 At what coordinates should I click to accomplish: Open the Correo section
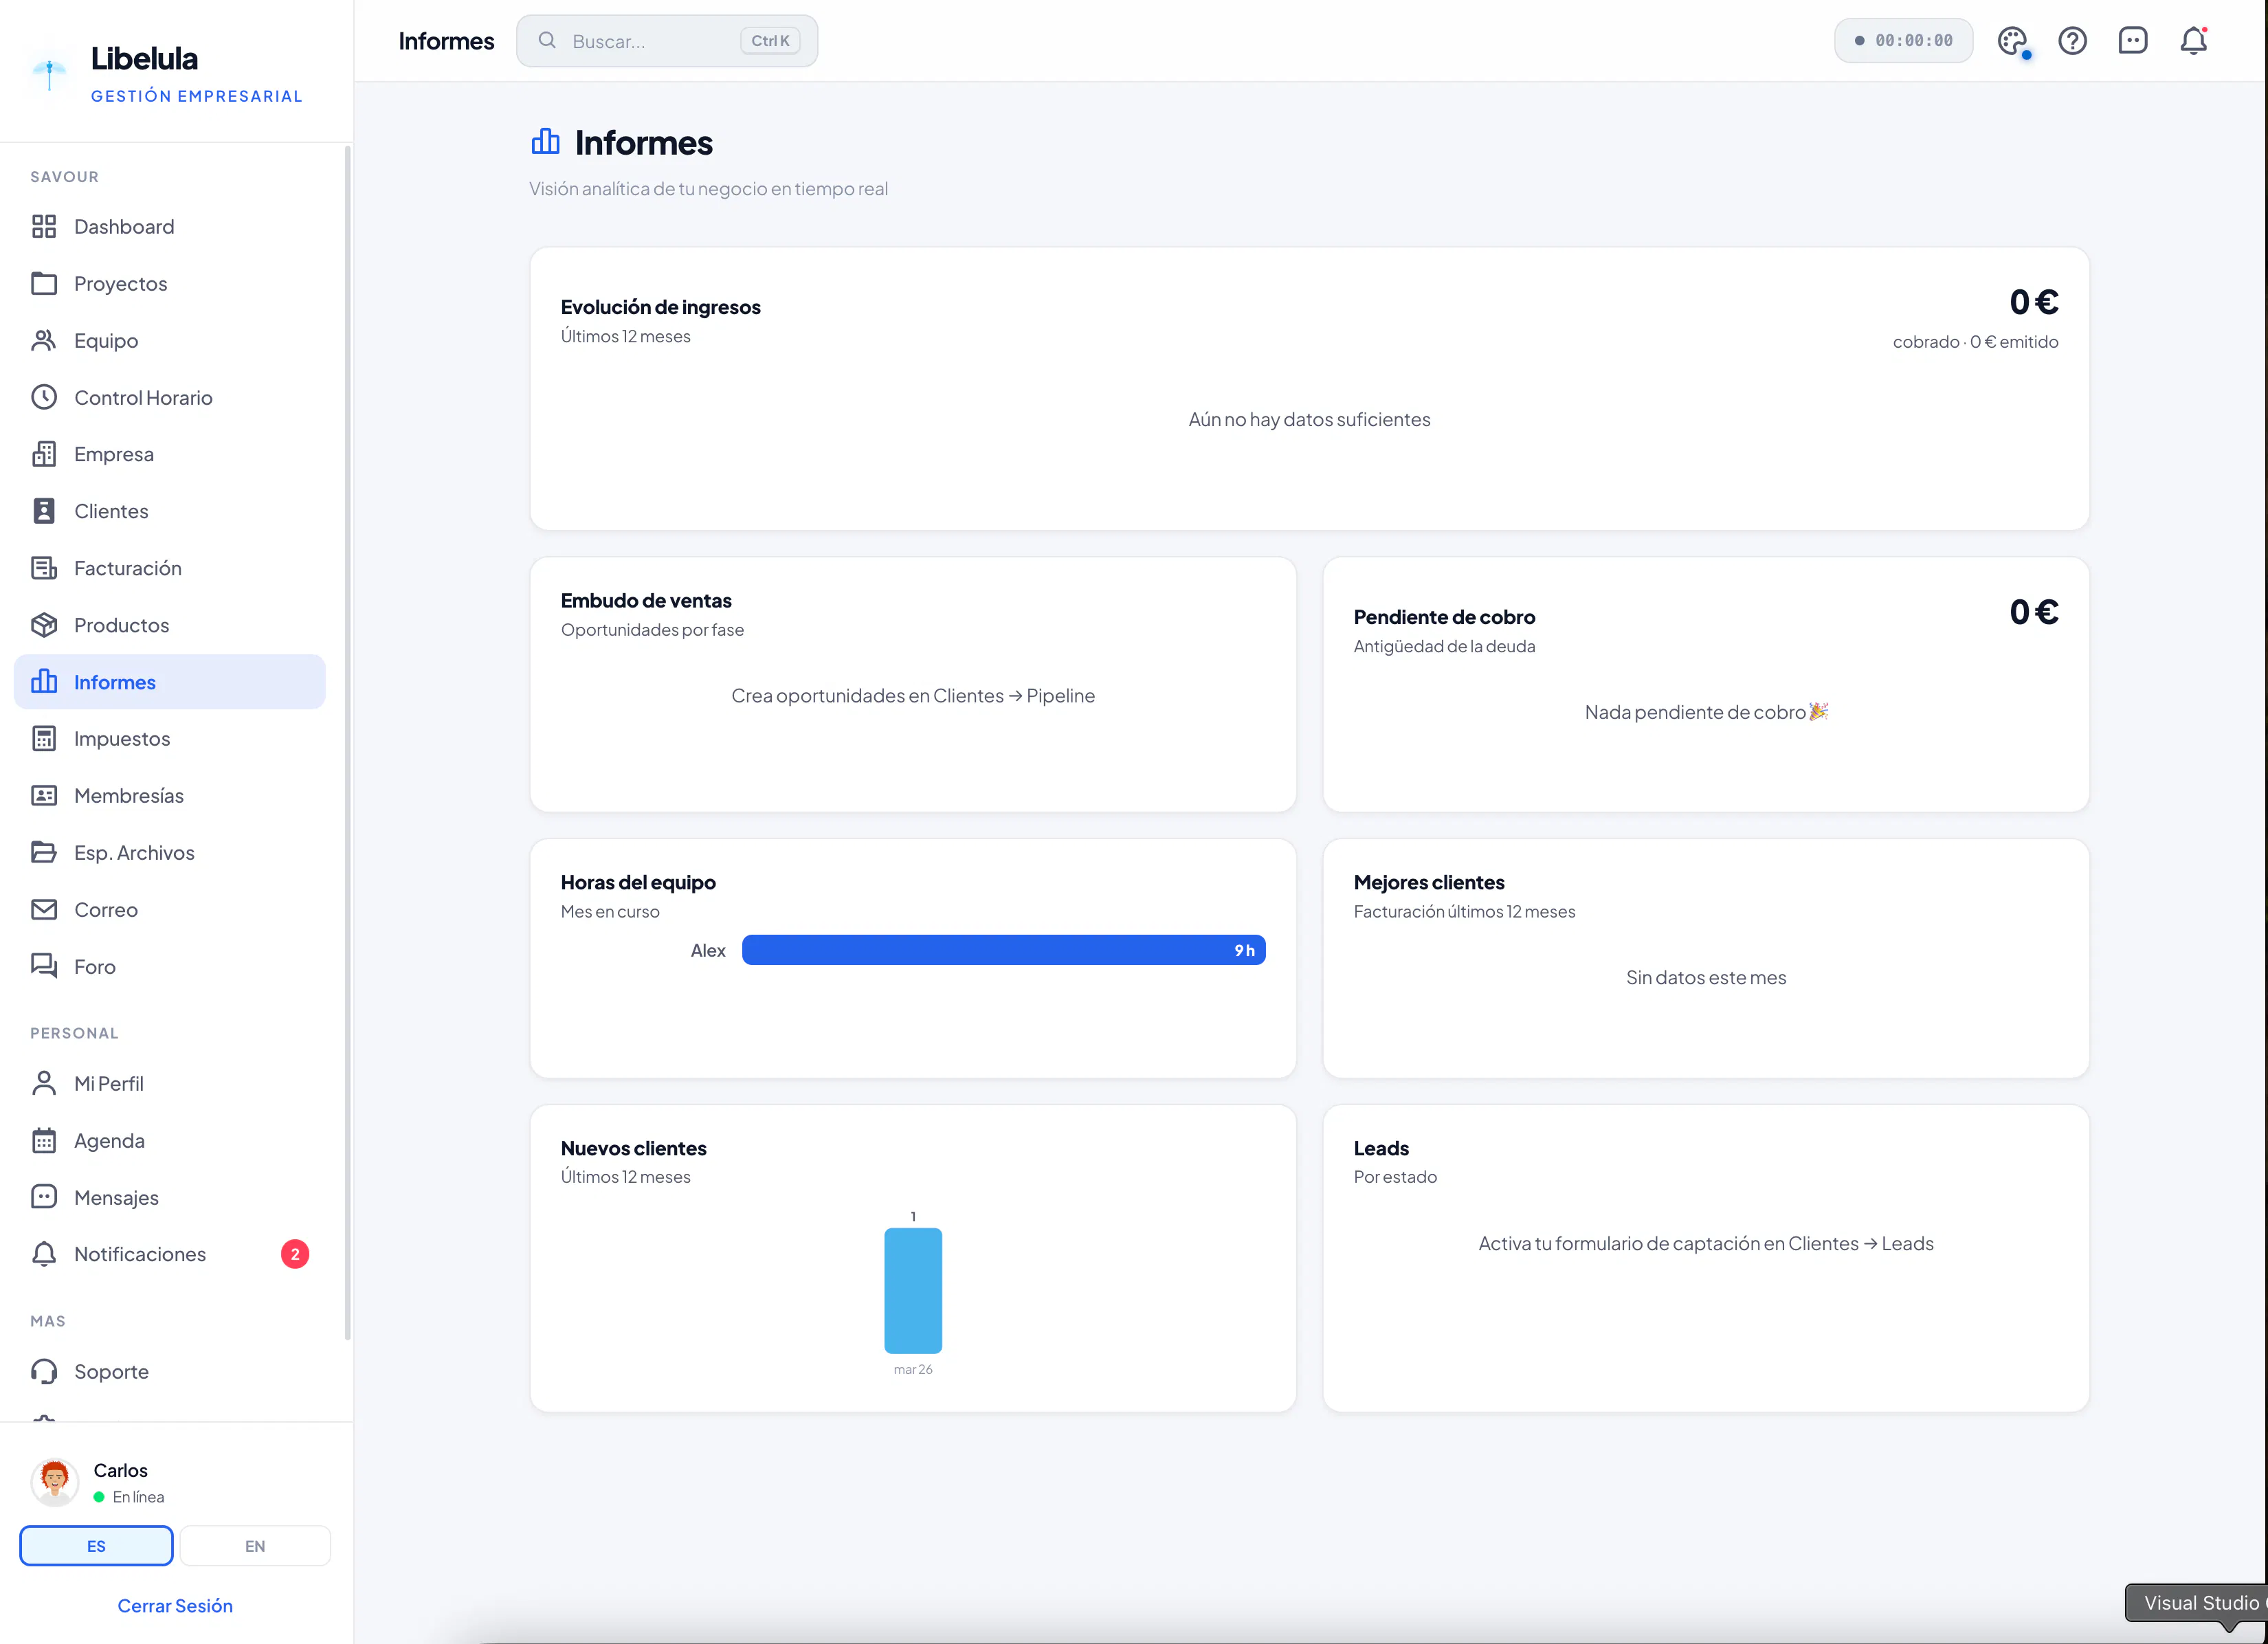pyautogui.click(x=170, y=910)
